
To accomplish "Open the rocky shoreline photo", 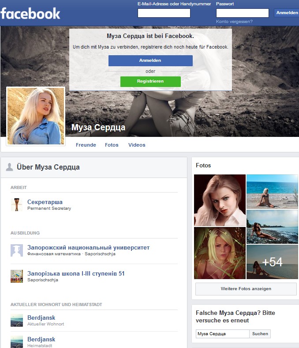I will point(272,227).
